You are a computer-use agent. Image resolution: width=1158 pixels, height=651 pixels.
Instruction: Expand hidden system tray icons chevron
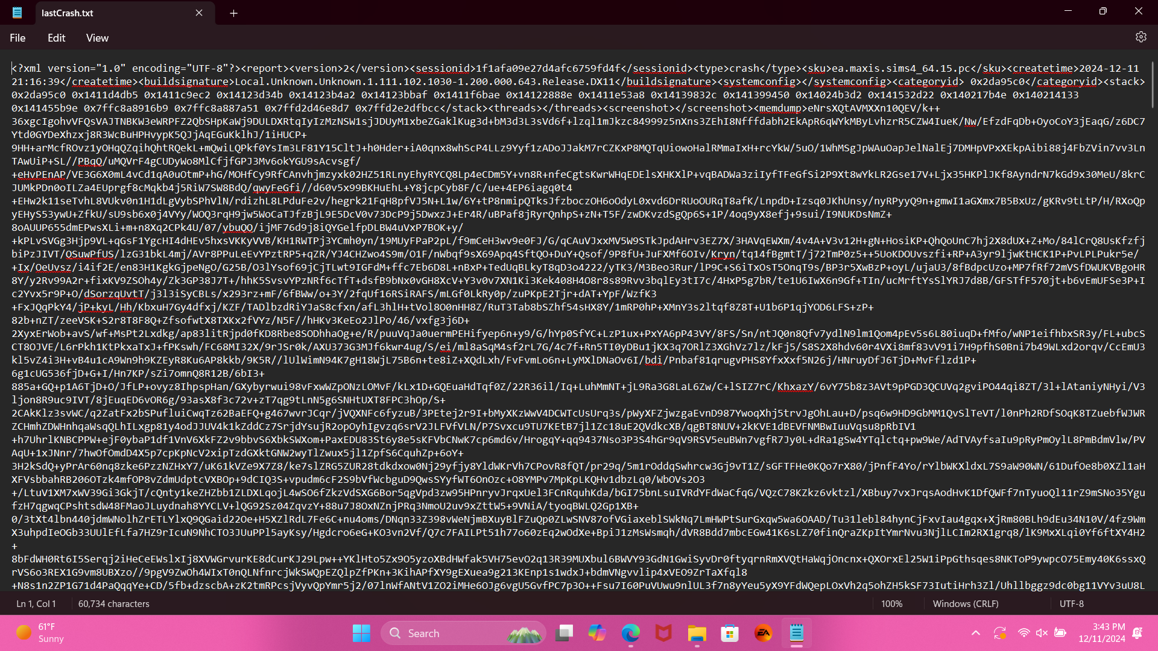click(975, 633)
